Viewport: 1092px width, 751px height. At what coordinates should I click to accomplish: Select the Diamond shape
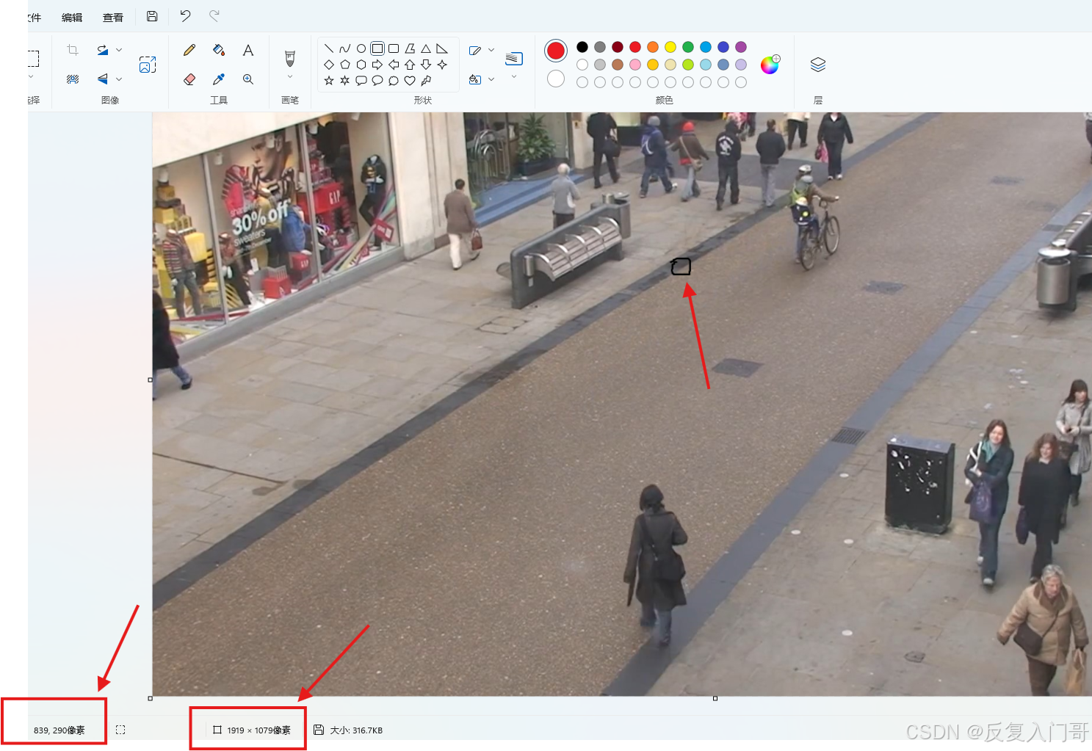tap(329, 65)
